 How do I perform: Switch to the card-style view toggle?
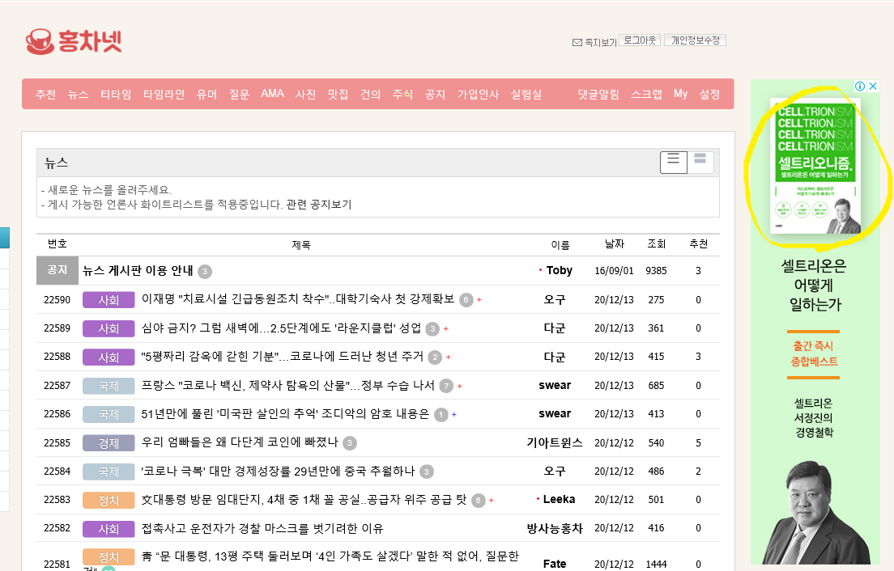(700, 160)
